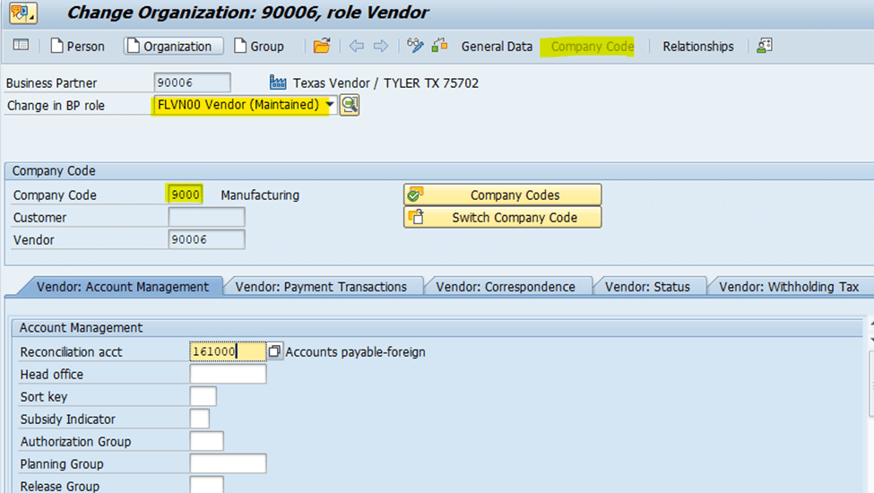Click the 'Accounts payable-foreign' description text

[x=355, y=352]
